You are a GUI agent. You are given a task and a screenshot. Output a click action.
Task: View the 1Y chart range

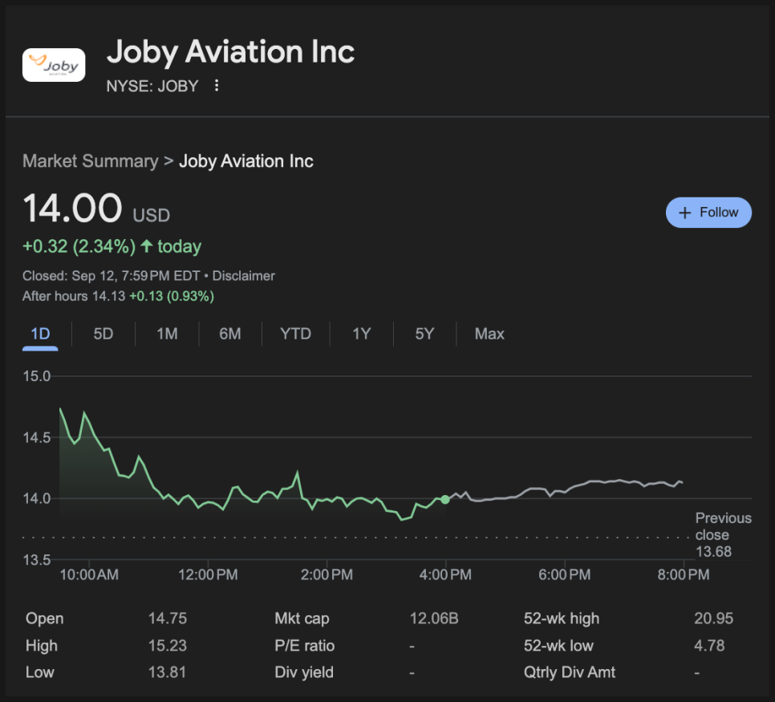(x=362, y=334)
